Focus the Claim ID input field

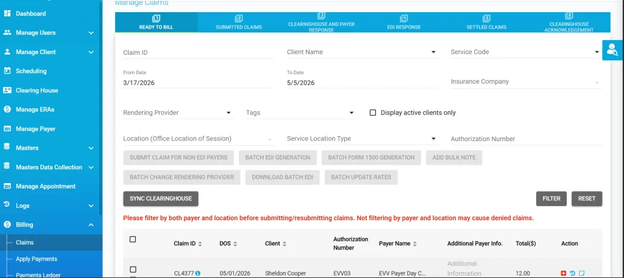click(x=199, y=52)
